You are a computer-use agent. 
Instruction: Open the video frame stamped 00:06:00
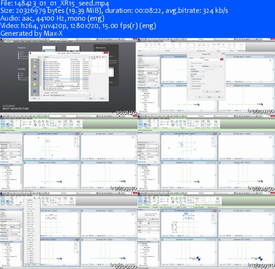[69, 229]
